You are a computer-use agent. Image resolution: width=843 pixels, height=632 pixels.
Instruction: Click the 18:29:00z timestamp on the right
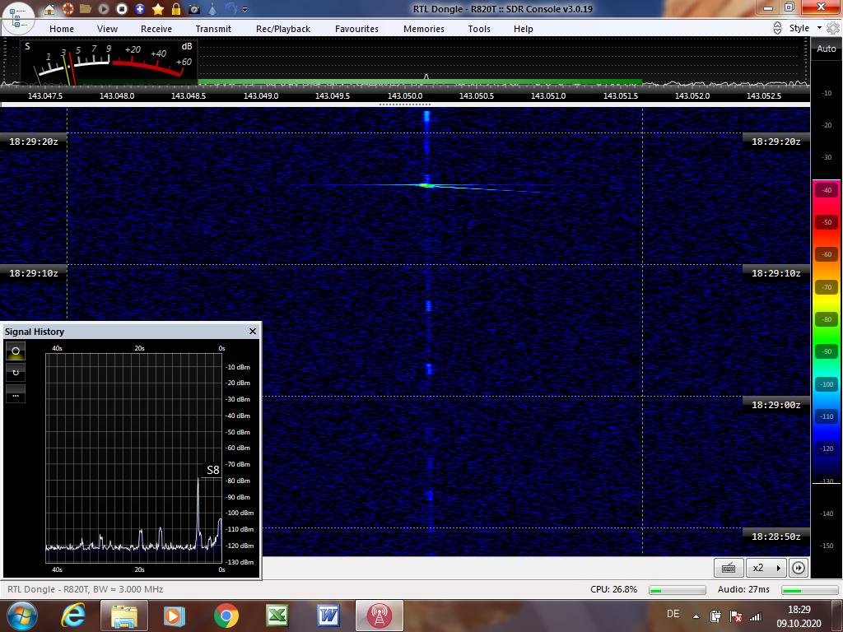pos(775,405)
